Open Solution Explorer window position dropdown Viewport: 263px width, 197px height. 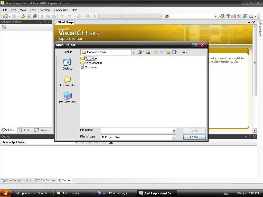41,22
